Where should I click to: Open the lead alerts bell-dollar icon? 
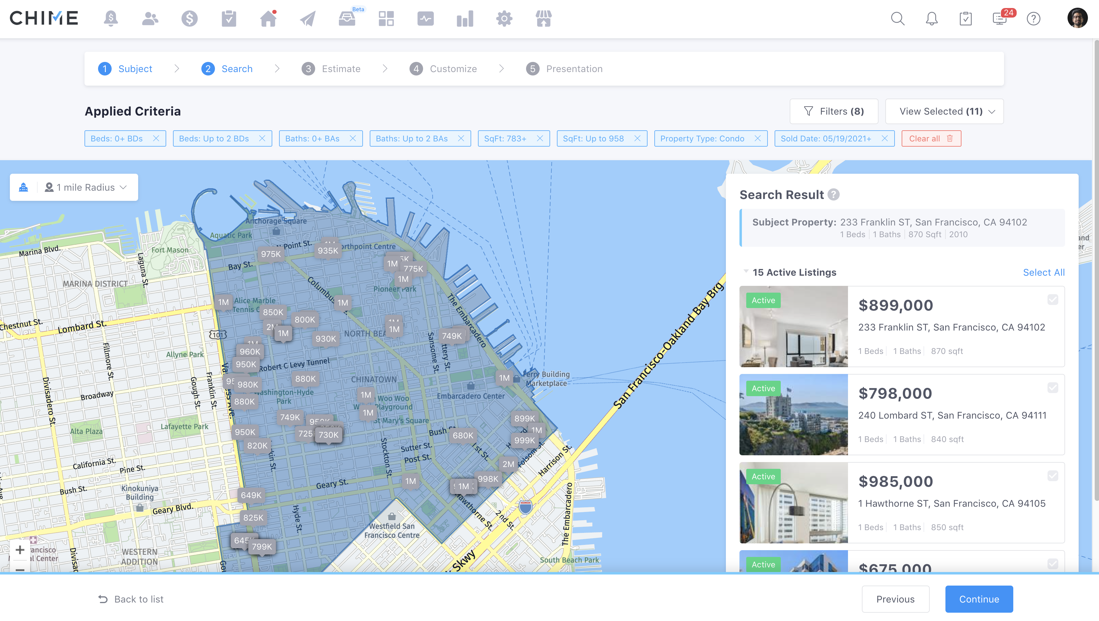tap(111, 19)
